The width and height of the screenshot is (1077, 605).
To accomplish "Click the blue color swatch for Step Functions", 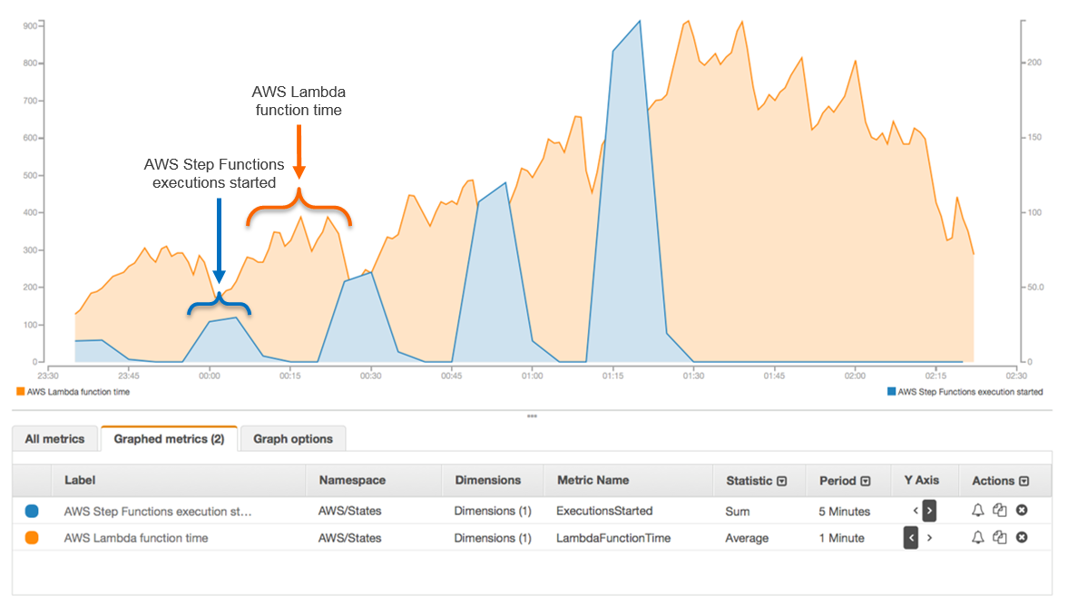I will 32,511.
